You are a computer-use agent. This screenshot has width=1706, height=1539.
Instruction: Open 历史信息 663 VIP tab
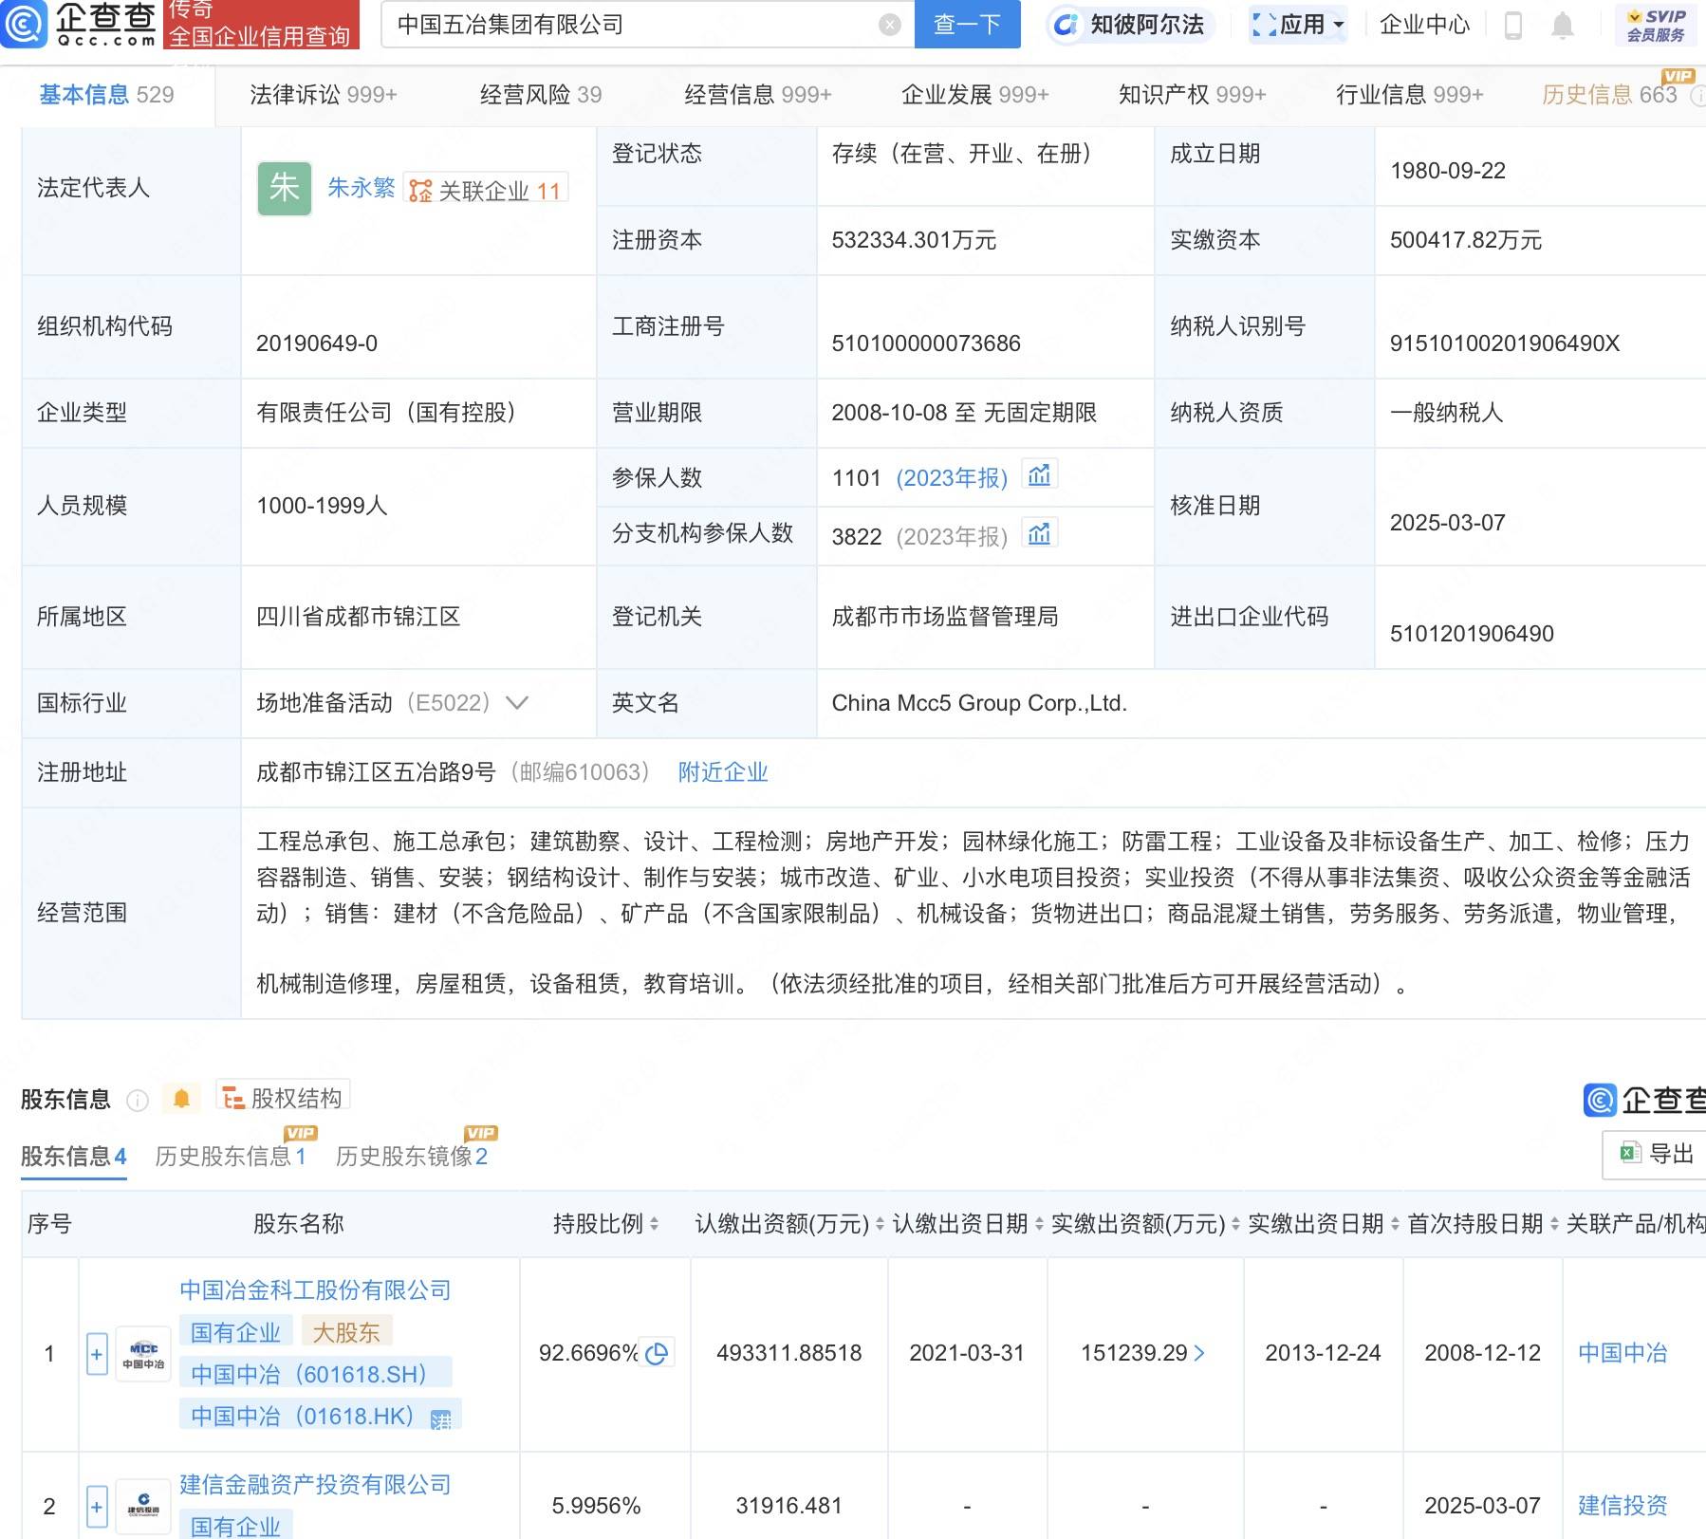1610,95
